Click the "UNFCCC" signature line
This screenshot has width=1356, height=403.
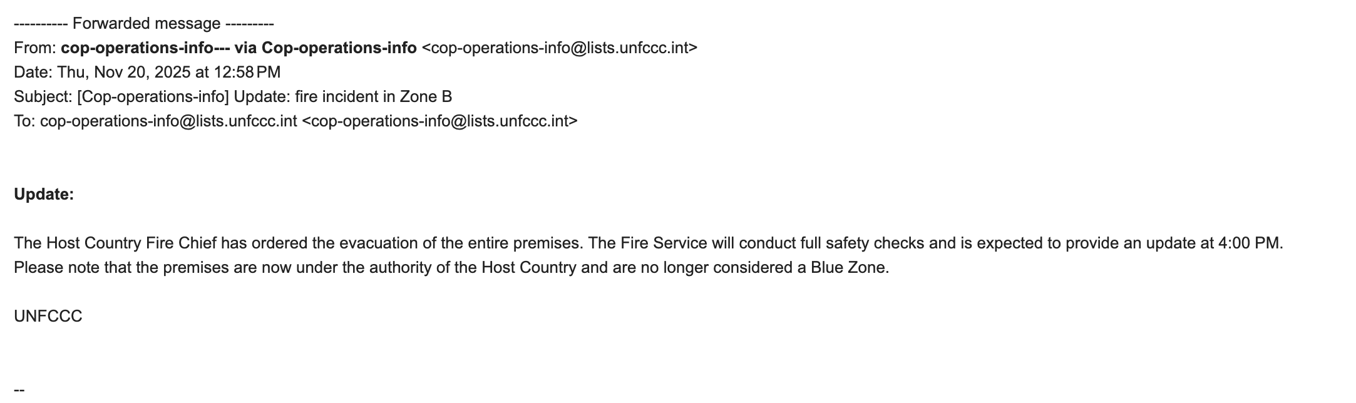pos(48,316)
